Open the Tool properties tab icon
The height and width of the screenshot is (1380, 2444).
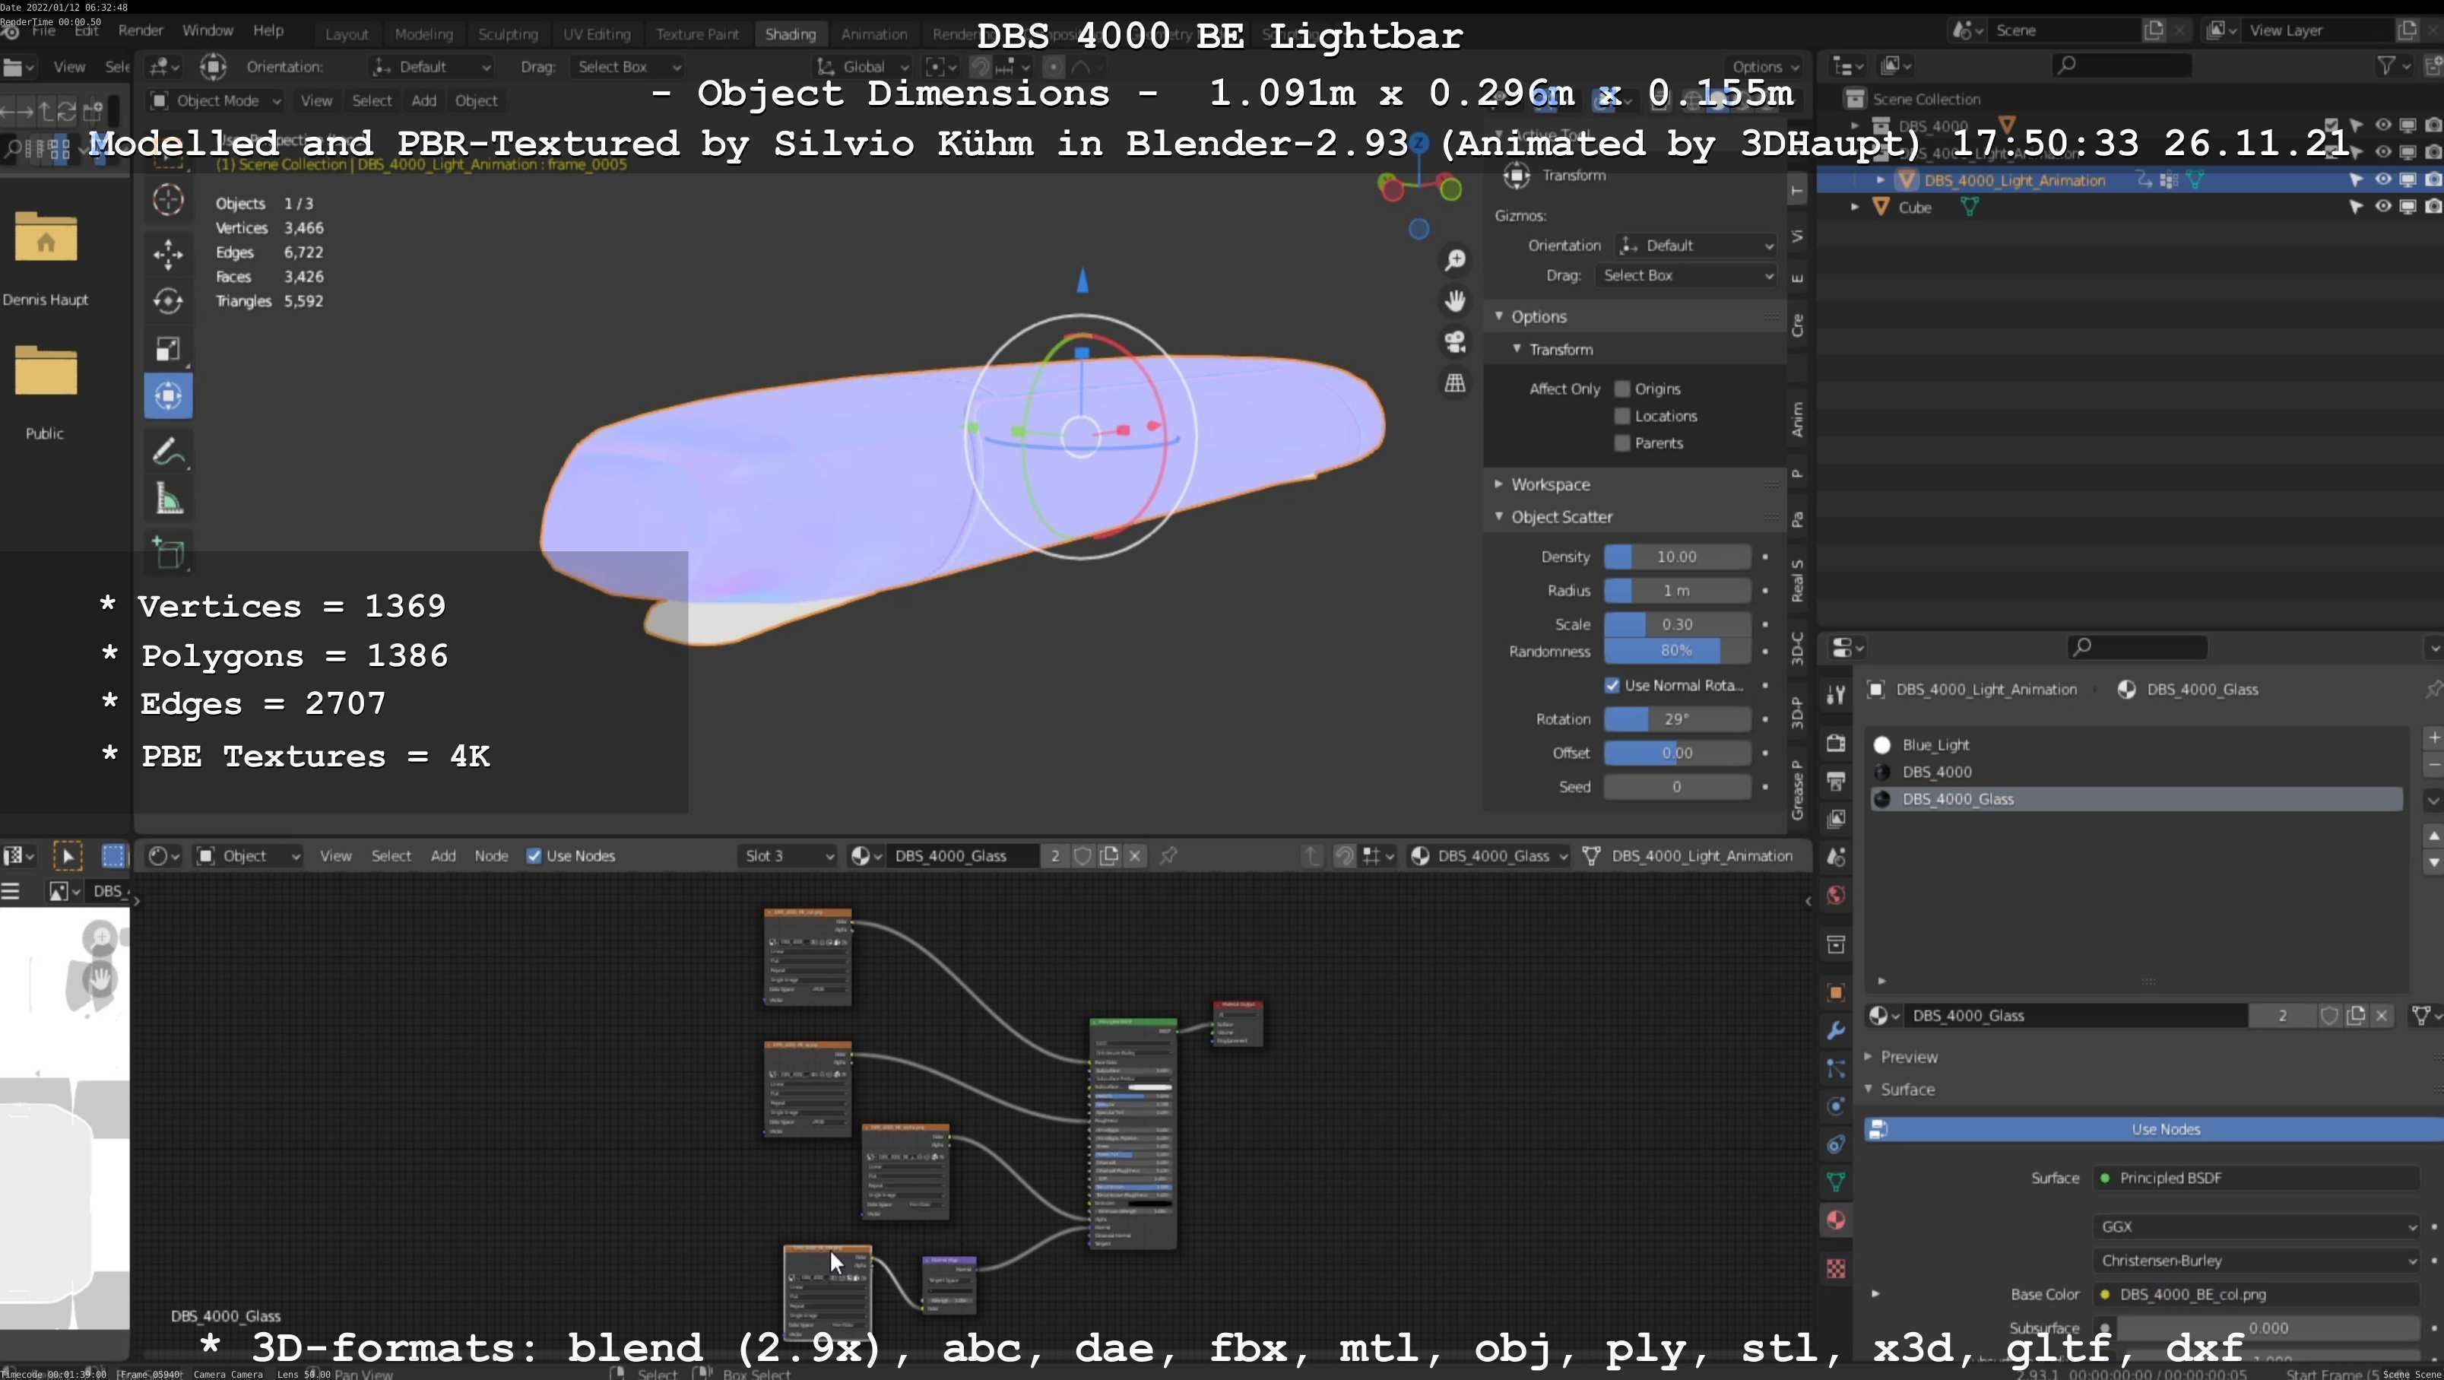[1836, 695]
